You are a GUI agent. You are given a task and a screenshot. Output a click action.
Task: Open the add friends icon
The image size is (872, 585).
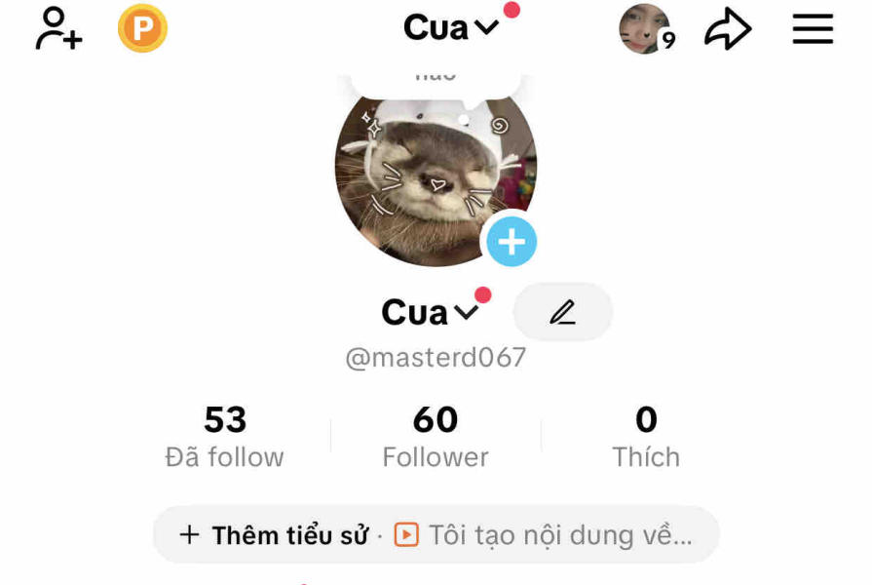tap(58, 28)
